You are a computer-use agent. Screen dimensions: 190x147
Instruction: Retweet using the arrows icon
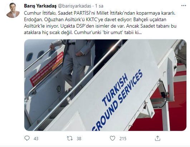point(70,138)
